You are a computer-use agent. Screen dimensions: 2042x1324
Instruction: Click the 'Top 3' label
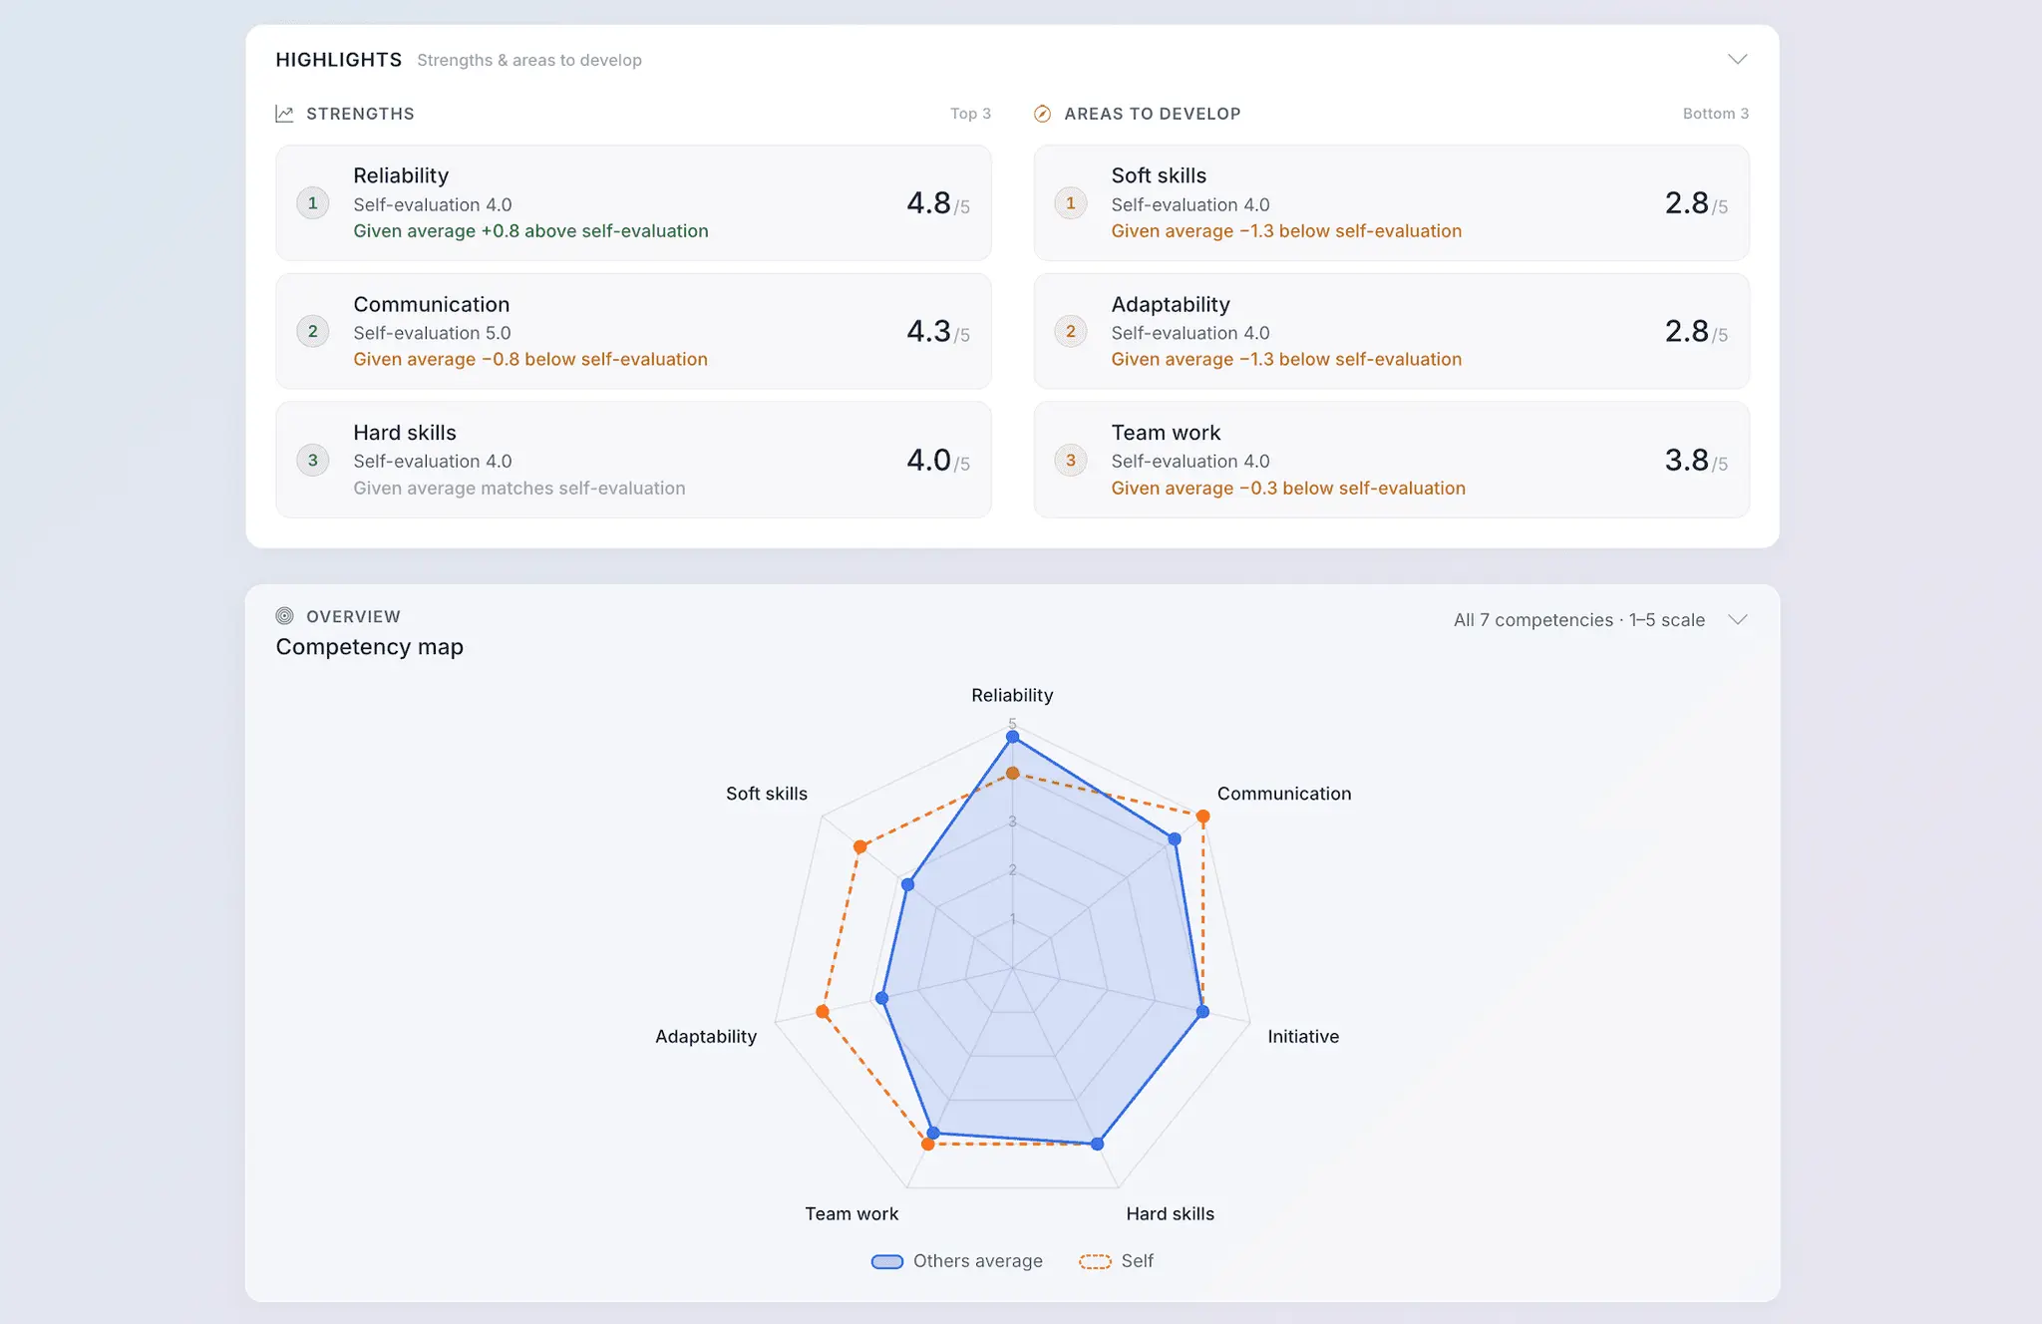[x=970, y=114]
